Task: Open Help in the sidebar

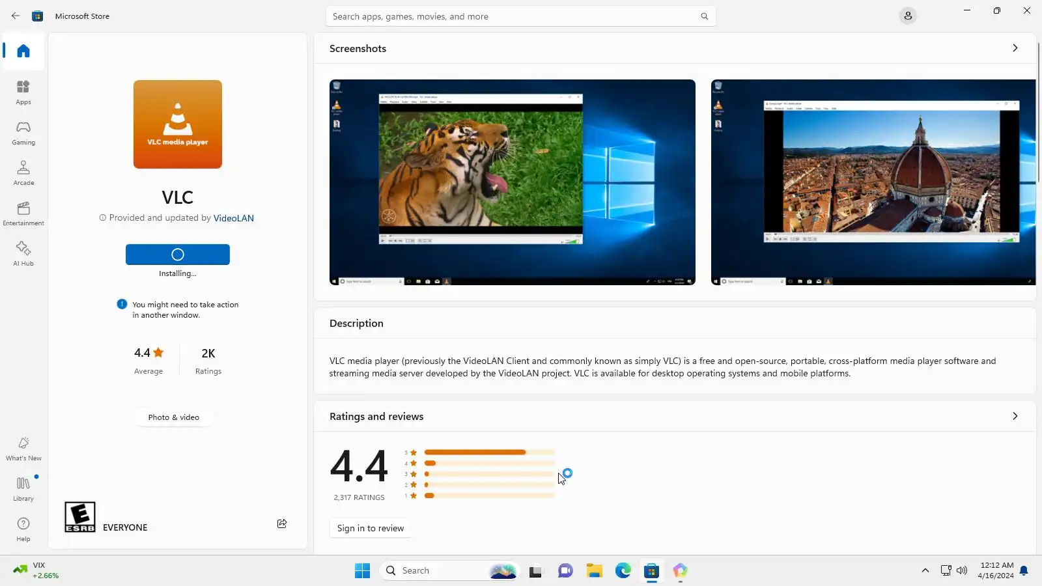Action: click(x=23, y=529)
